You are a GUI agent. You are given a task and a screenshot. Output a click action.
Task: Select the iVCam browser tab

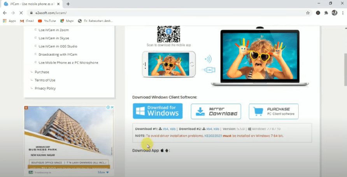click(32, 4)
